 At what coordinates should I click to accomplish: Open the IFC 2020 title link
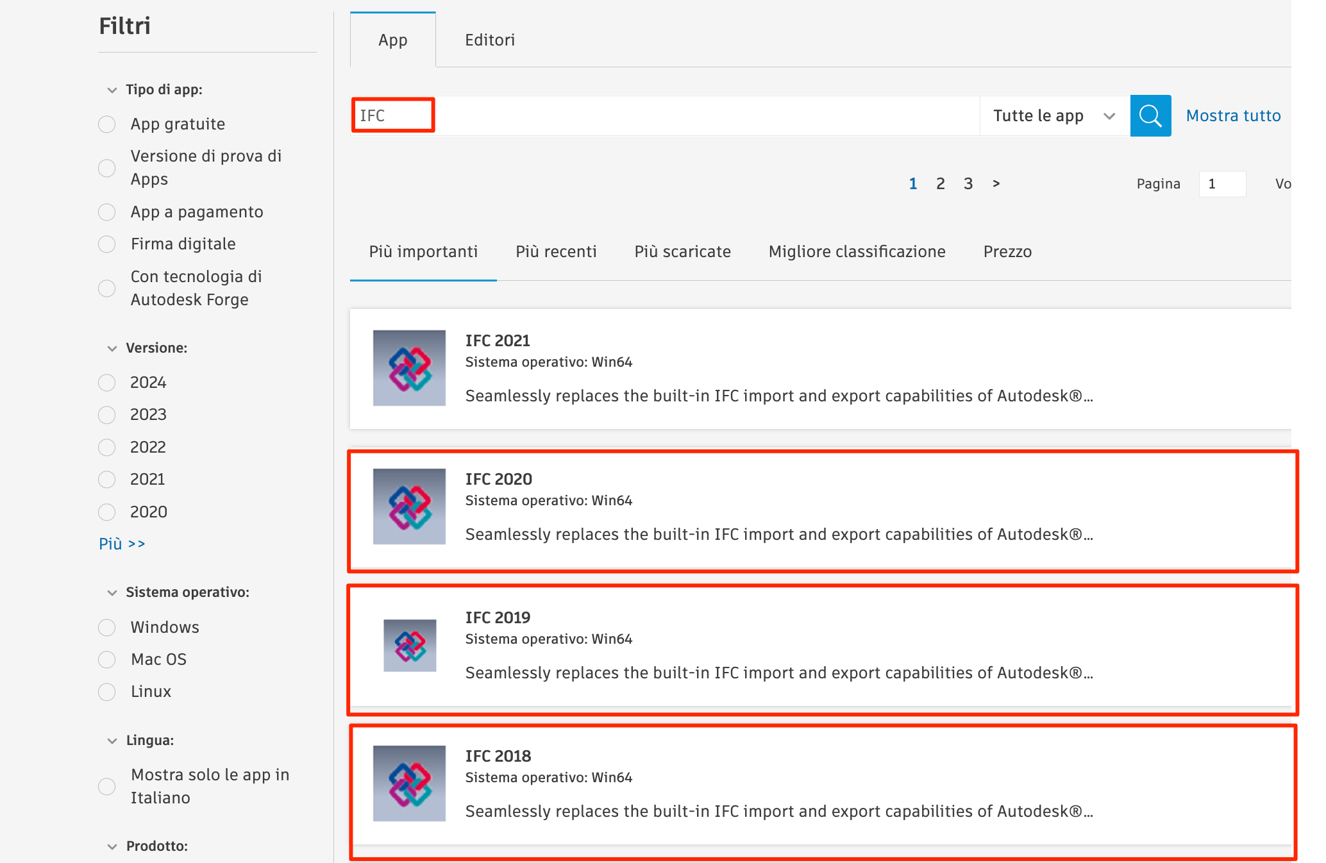(499, 480)
